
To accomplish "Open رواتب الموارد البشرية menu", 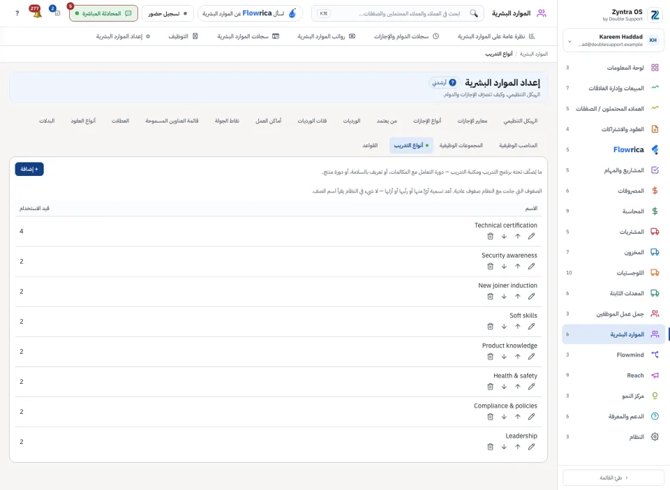I will point(327,36).
